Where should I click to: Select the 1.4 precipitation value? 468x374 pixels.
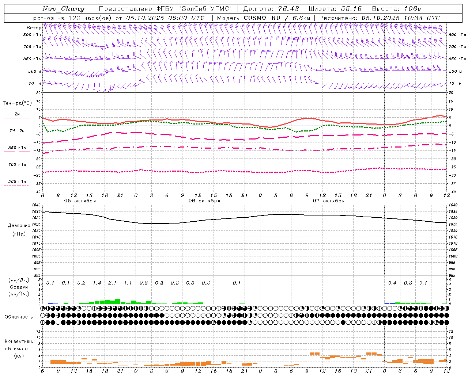[97, 283]
